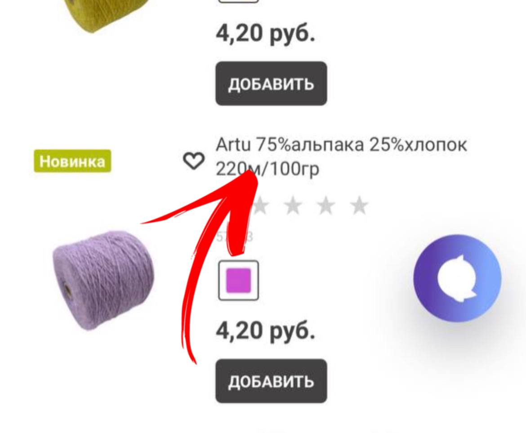Screen dimensions: 526x433
Task: Rate the Artu yarn three stars
Action: (293, 205)
